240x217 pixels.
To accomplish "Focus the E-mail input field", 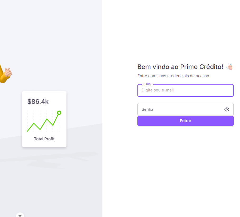I will (185, 90).
